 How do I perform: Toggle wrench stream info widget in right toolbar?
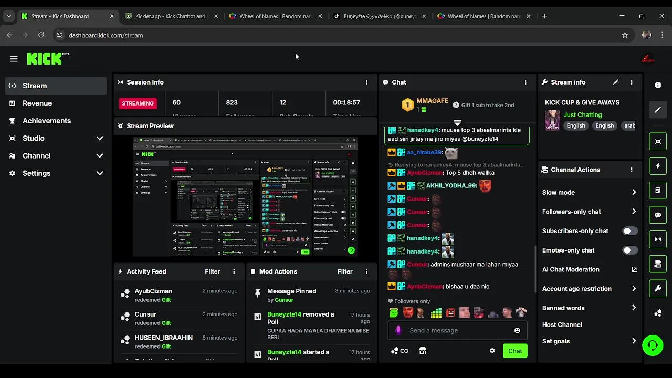(658, 288)
